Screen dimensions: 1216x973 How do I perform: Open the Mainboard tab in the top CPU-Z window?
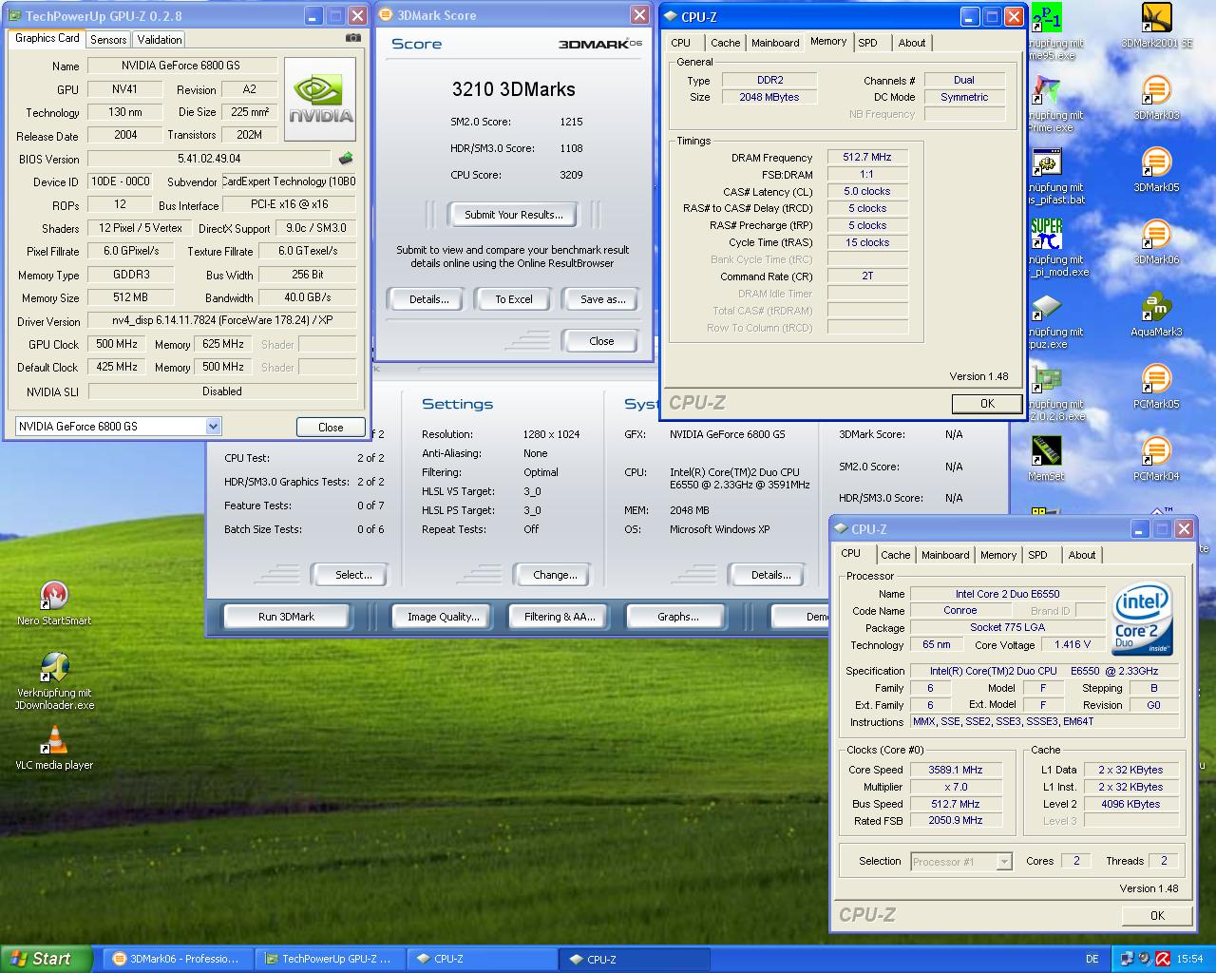[775, 43]
